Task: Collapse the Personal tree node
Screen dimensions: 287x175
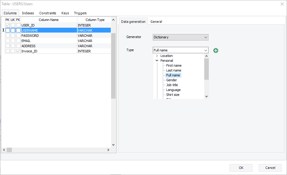Action: point(157,61)
